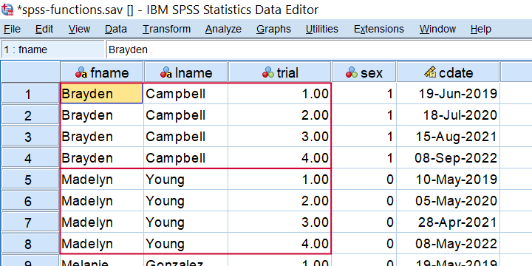
Task: Open the File menu
Action: [13, 29]
